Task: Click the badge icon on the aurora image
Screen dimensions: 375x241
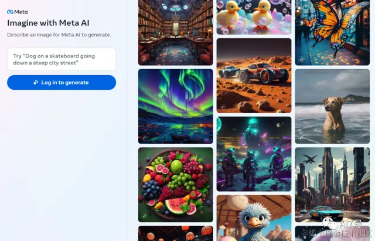Action: [144, 138]
